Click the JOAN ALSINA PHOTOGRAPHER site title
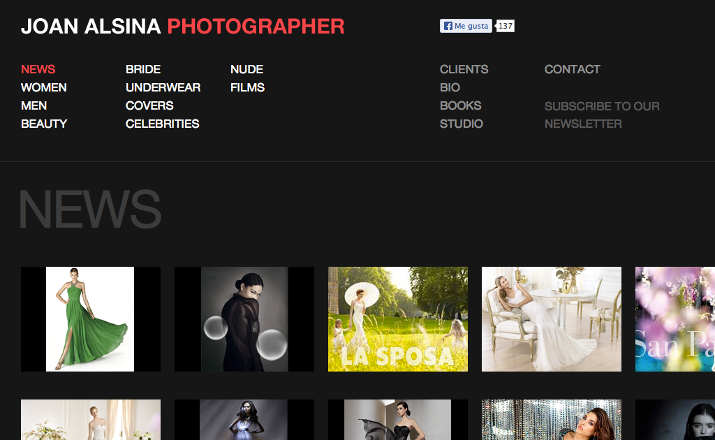Image resolution: width=715 pixels, height=440 pixels. click(x=183, y=27)
